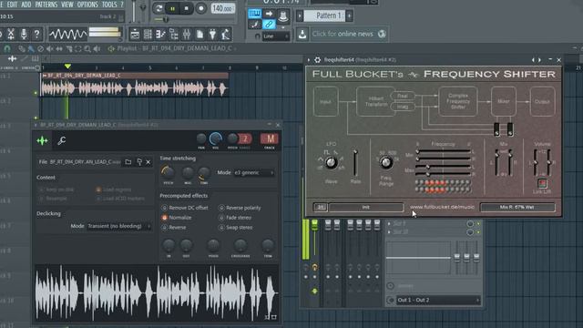The image size is (583, 328).
Task: Open the OPTIONS menu
Action: tap(87, 5)
